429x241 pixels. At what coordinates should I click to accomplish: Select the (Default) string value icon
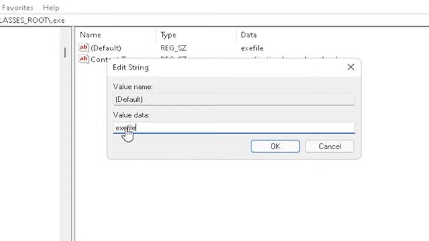pos(83,48)
